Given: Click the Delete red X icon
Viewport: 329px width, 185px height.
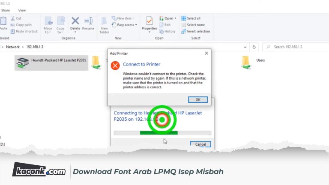Looking at the screenshot, I should 75,21.
